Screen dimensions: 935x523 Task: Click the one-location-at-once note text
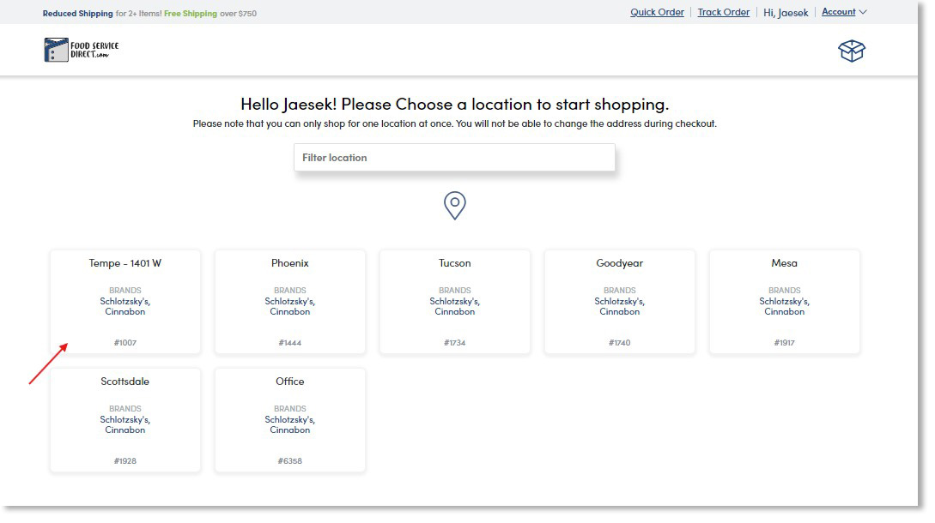click(x=454, y=123)
